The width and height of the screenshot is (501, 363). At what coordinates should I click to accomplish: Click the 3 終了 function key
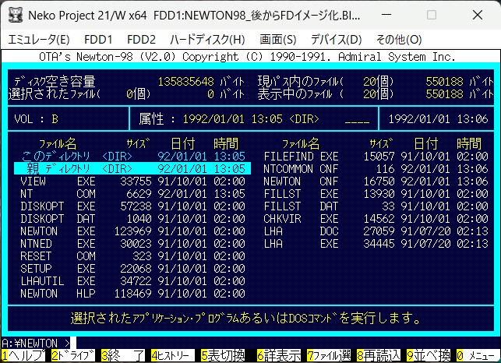(x=124, y=356)
